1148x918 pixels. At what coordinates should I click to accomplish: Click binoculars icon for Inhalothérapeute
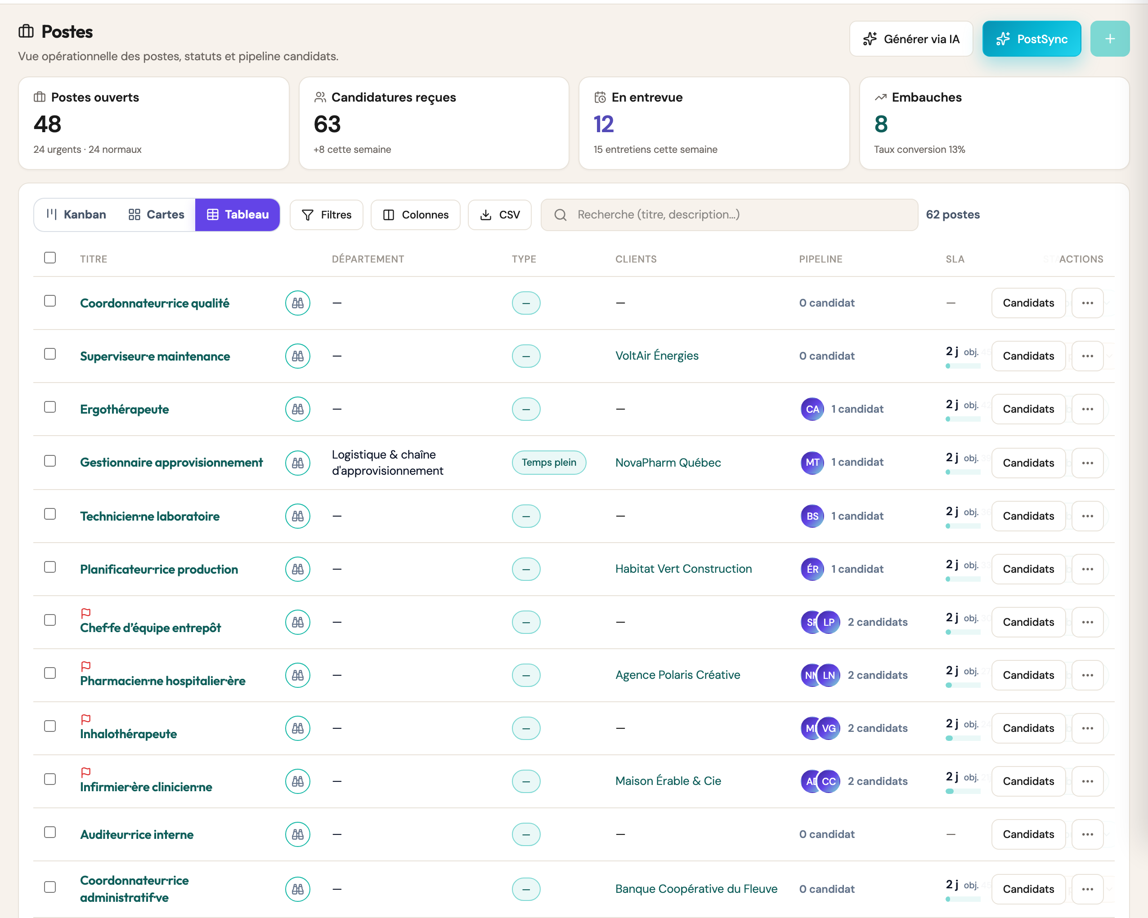[298, 729]
